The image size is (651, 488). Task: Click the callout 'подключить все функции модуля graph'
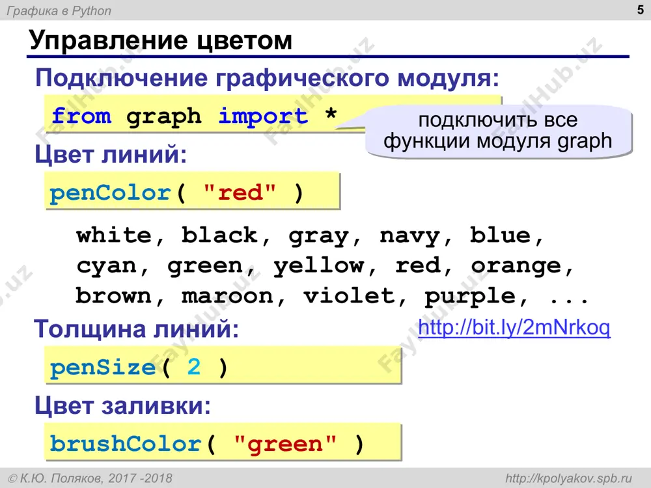pos(498,131)
